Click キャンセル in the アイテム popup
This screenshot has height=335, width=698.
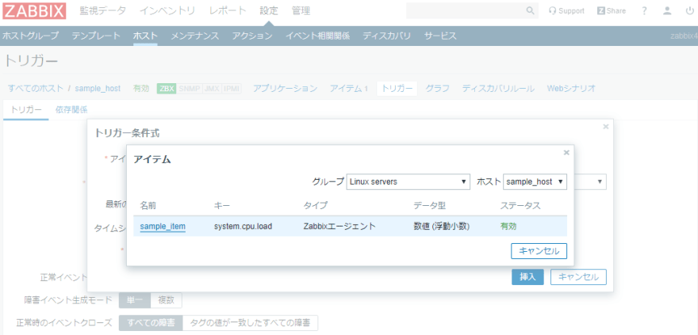[x=539, y=250]
